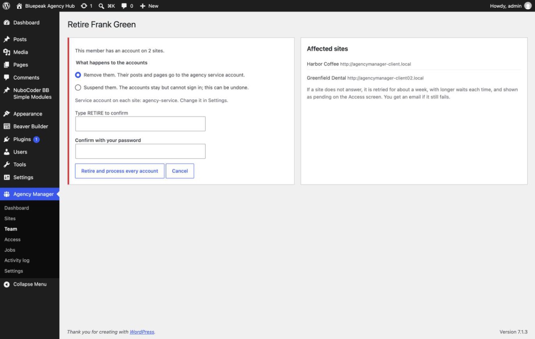Click the Dashboard gauge icon
This screenshot has width=535, height=339.
point(6,23)
